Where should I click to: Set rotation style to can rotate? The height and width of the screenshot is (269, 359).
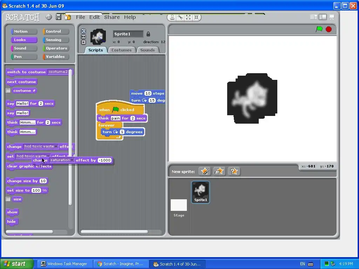click(x=83, y=31)
